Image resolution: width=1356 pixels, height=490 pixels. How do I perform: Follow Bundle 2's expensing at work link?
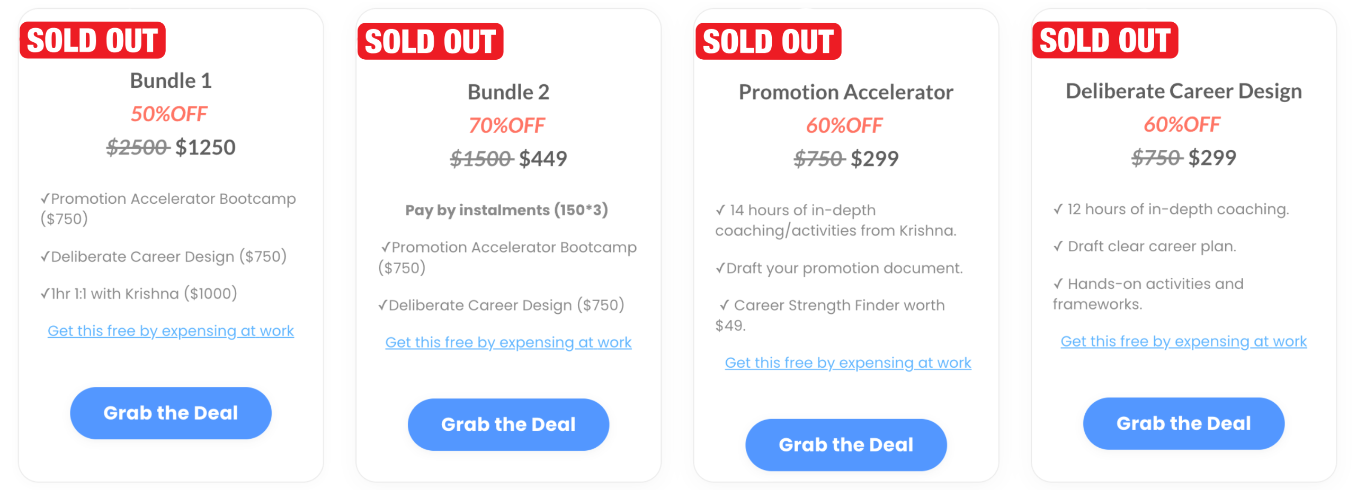(x=508, y=342)
